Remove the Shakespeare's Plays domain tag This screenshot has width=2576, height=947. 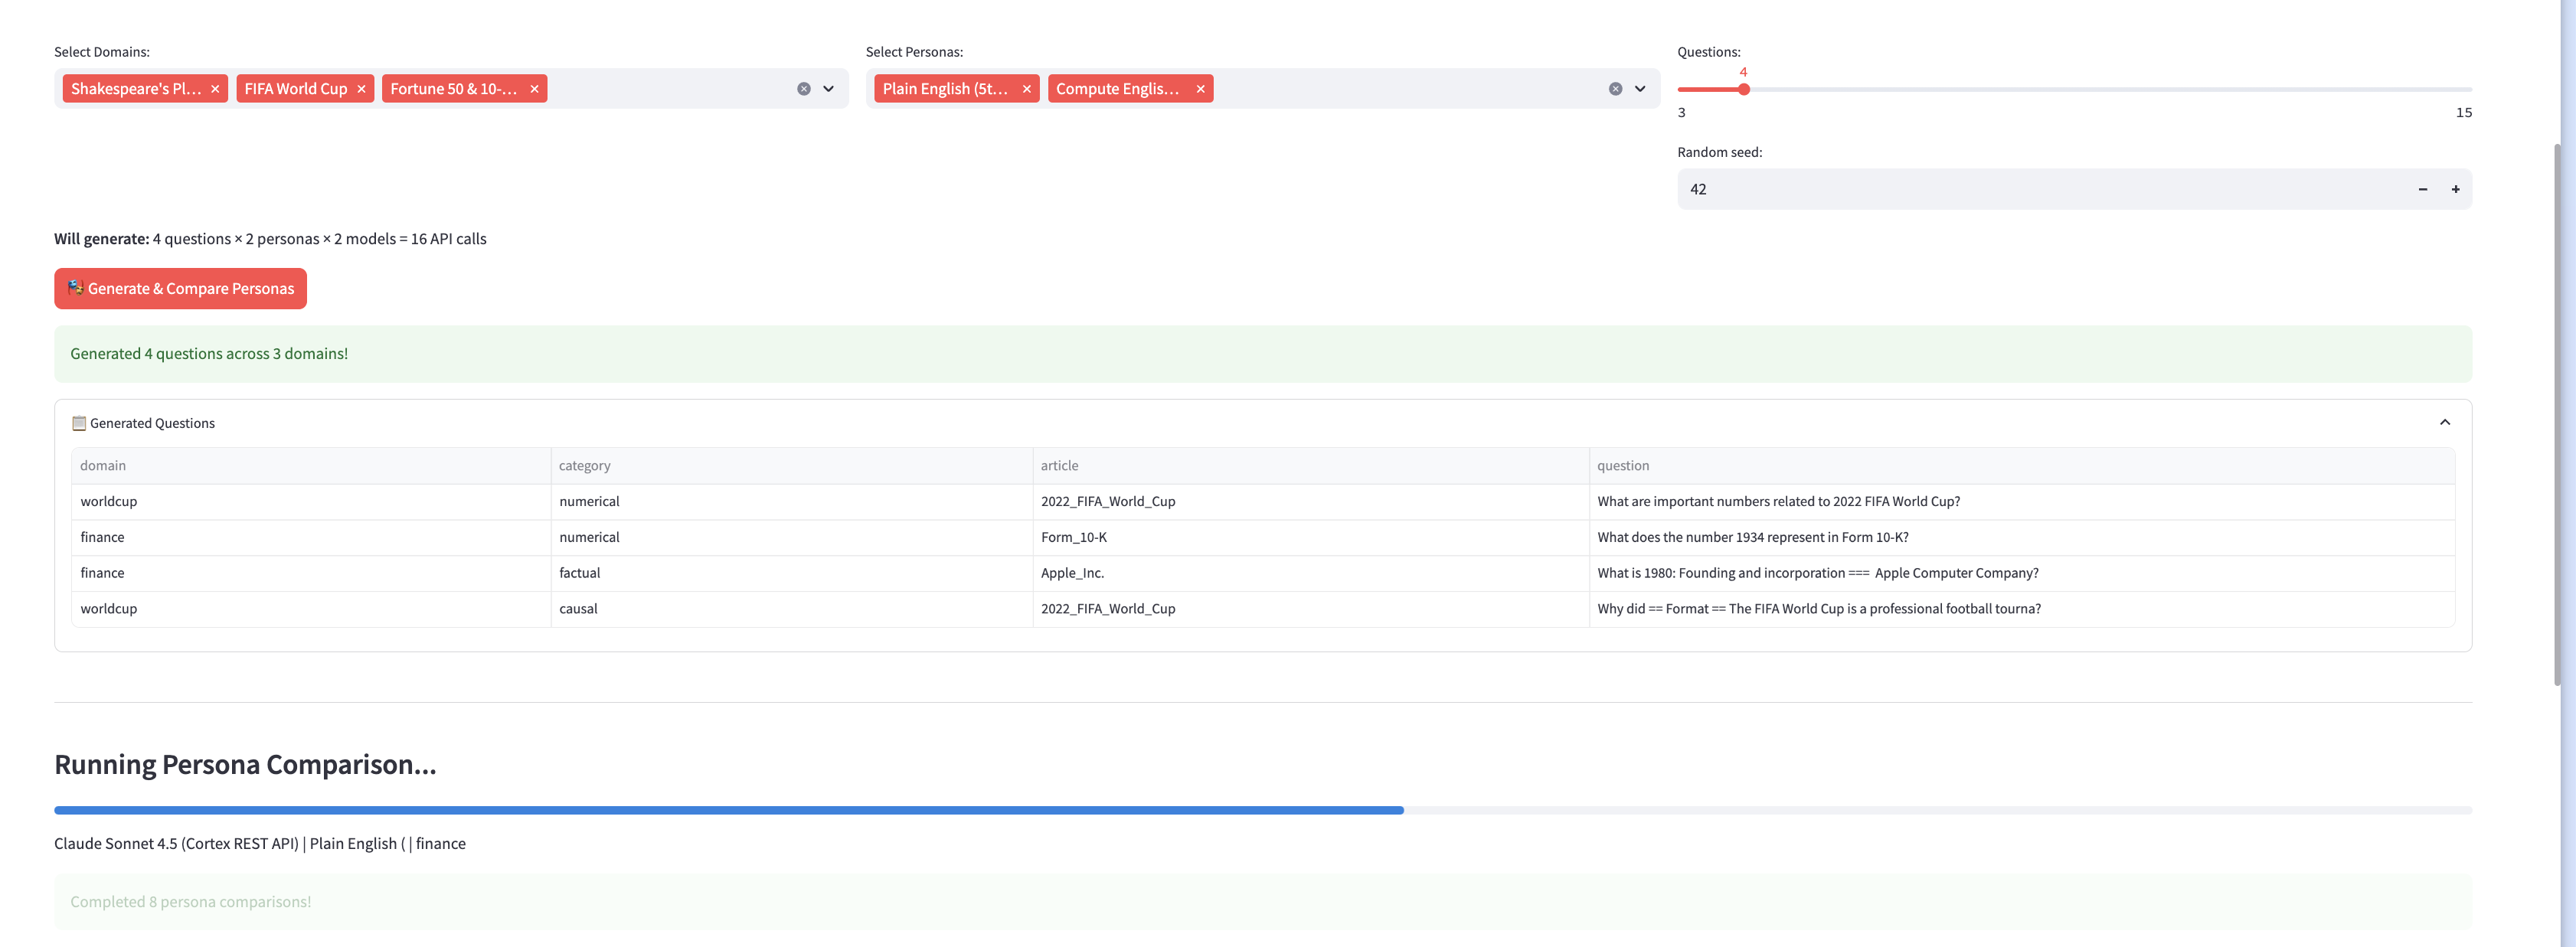coord(215,89)
